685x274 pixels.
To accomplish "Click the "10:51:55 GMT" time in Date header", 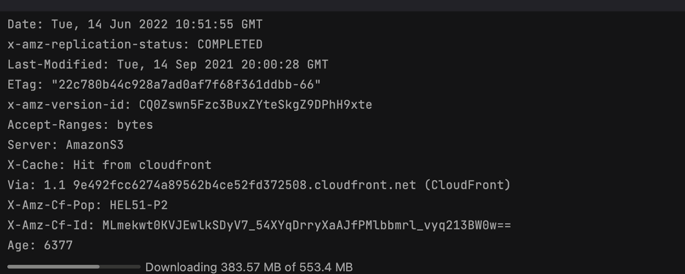I will pos(219,25).
